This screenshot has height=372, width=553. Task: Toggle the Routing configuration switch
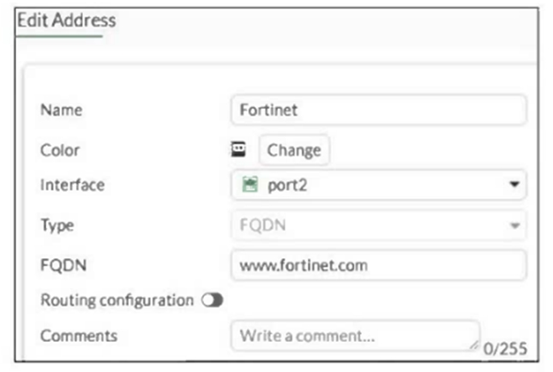pyautogui.click(x=212, y=301)
